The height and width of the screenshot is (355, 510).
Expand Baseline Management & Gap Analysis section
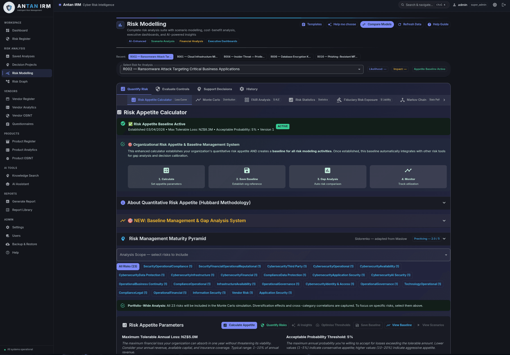tap(283, 221)
